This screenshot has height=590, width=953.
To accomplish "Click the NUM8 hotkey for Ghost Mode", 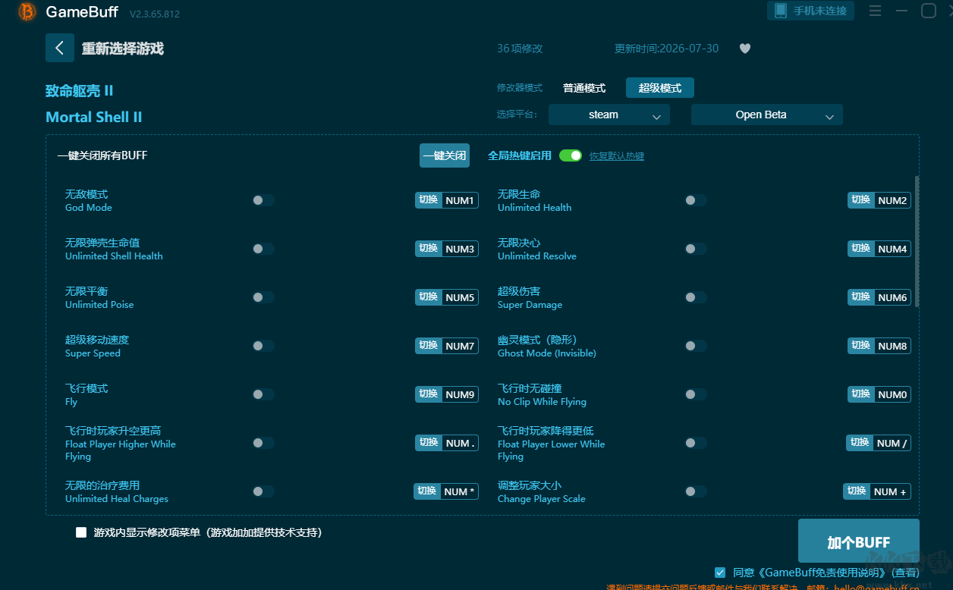I will (x=879, y=346).
